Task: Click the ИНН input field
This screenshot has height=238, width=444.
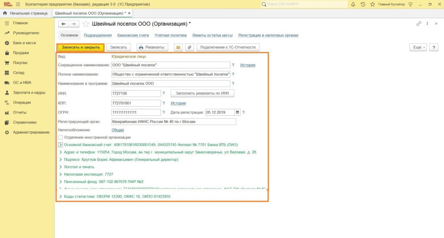Action: (x=136, y=93)
